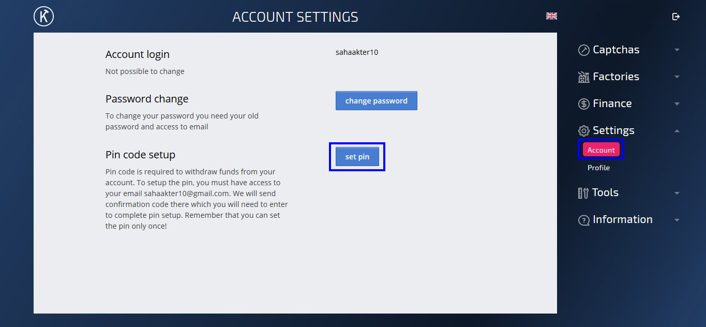Click the Settings gear icon

tap(583, 131)
